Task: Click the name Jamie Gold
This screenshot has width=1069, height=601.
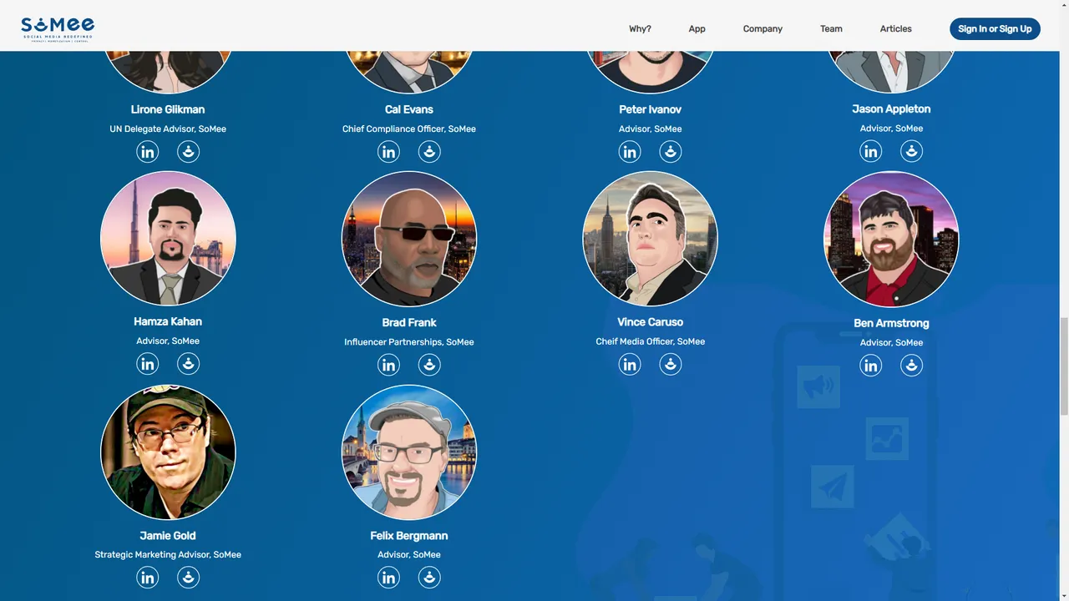Action: [168, 536]
